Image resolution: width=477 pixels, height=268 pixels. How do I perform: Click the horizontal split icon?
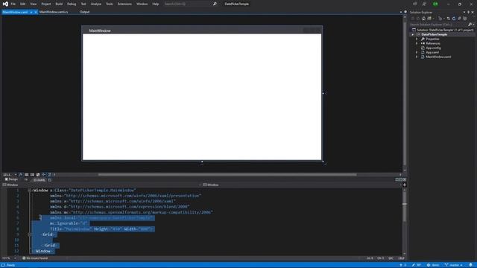tap(401, 179)
